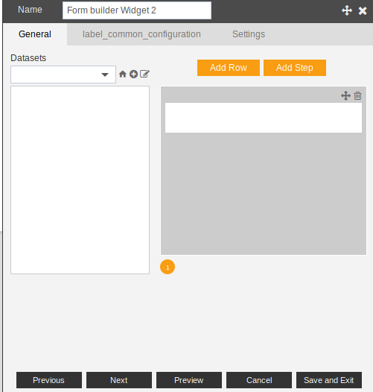
Task: Delete the row with trash icon
Action: [358, 95]
